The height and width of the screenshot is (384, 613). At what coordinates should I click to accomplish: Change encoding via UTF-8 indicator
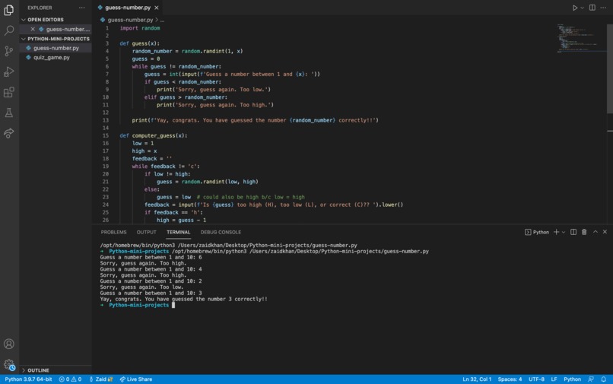(x=536, y=379)
